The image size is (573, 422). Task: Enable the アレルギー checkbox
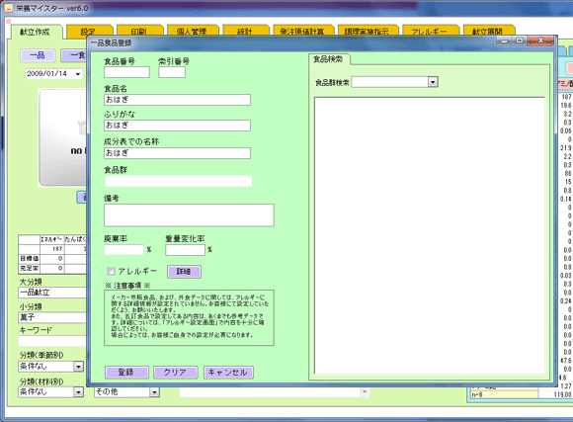tap(111, 271)
